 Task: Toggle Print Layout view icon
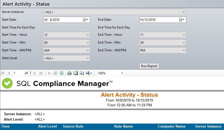[x=76, y=73]
